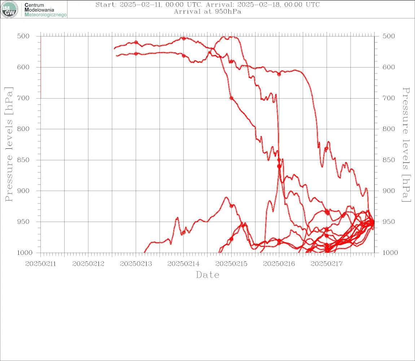Click the x-axis date label 20250217
This screenshot has width=415, height=361.
tap(327, 264)
